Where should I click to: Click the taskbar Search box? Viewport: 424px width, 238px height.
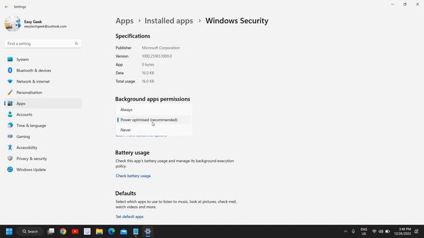tap(30, 231)
